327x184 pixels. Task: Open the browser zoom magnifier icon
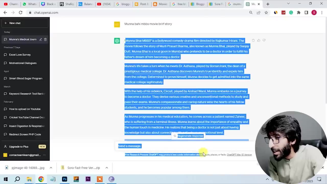coord(251,13)
